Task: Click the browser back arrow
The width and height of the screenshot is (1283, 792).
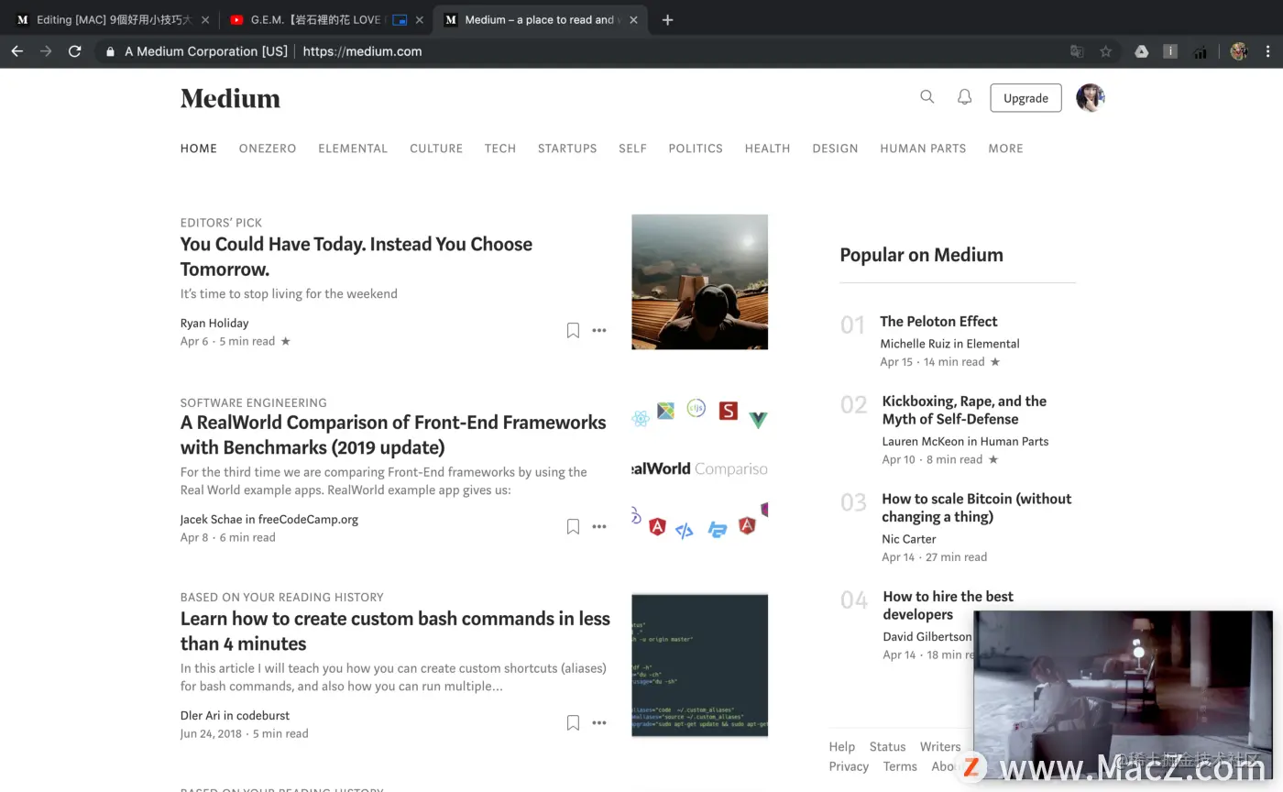Action: tap(16, 51)
